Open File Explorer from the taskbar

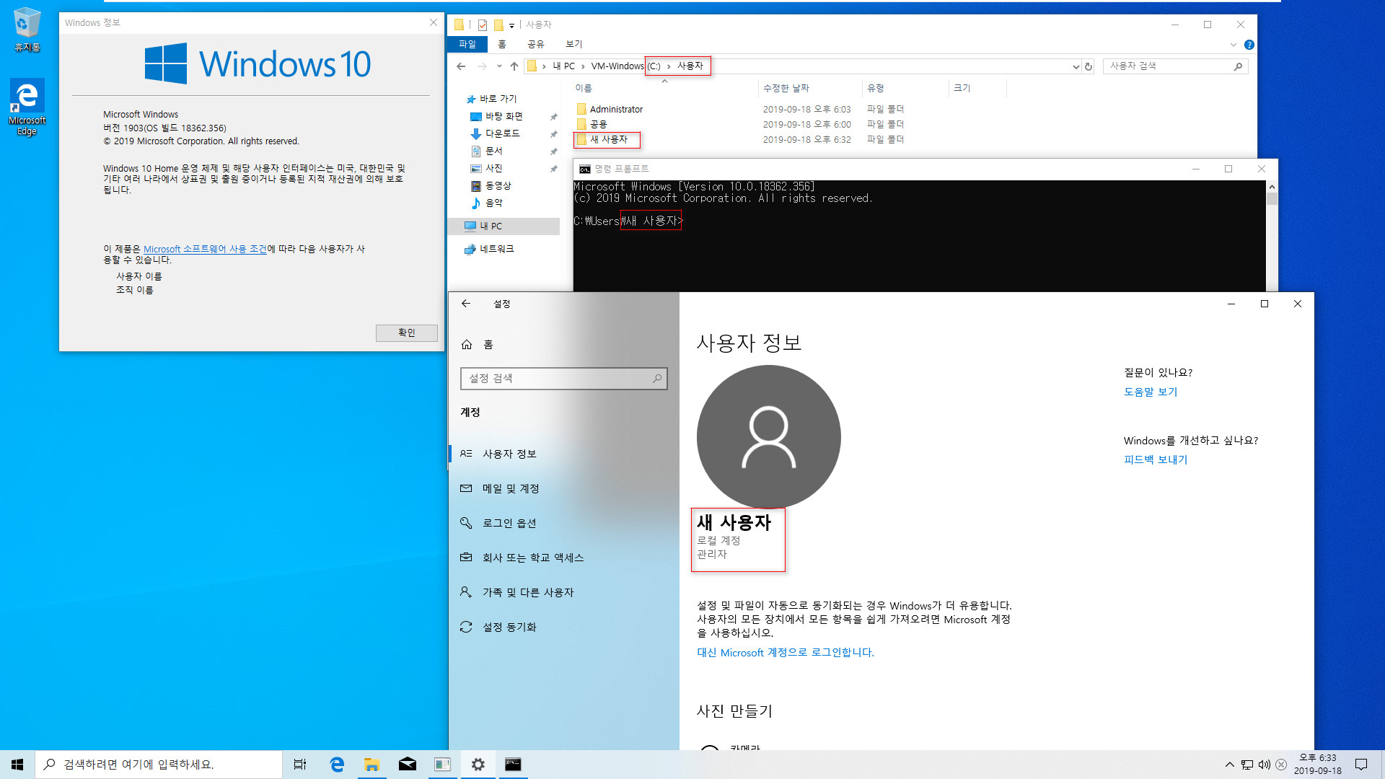372,765
